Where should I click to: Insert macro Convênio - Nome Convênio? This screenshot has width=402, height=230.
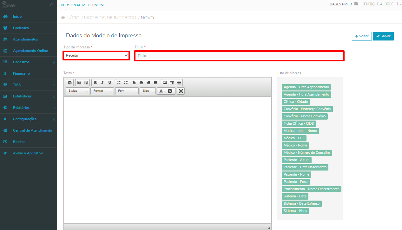pyautogui.click(x=305, y=116)
